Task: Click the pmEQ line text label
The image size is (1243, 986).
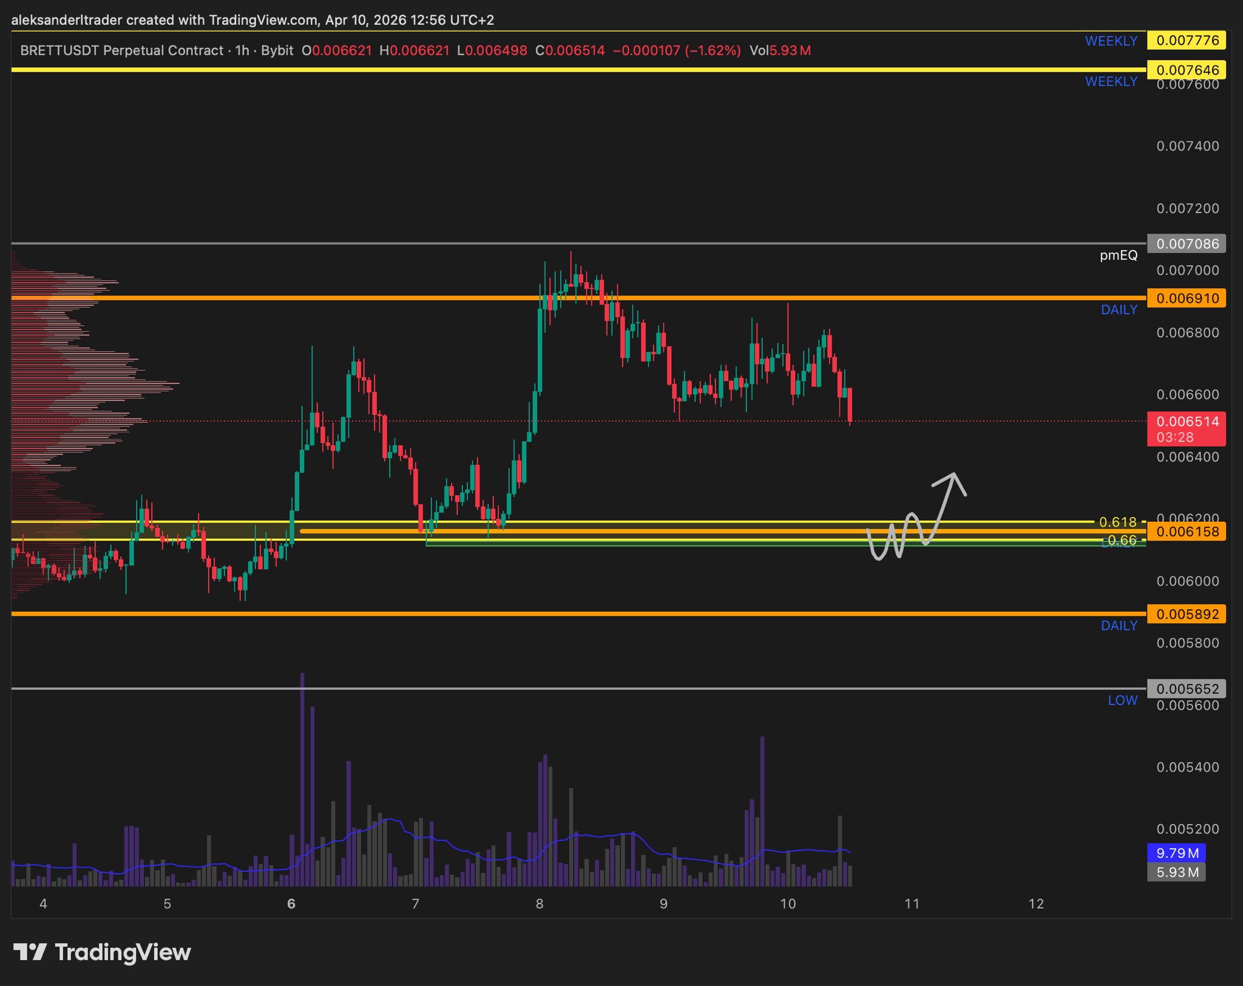Action: pos(1118,255)
